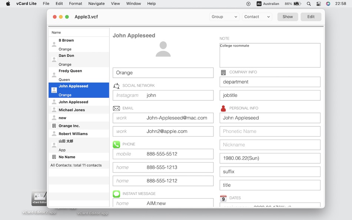The height and width of the screenshot is (220, 352).
Task: Click the battery status icon
Action: (297, 4)
